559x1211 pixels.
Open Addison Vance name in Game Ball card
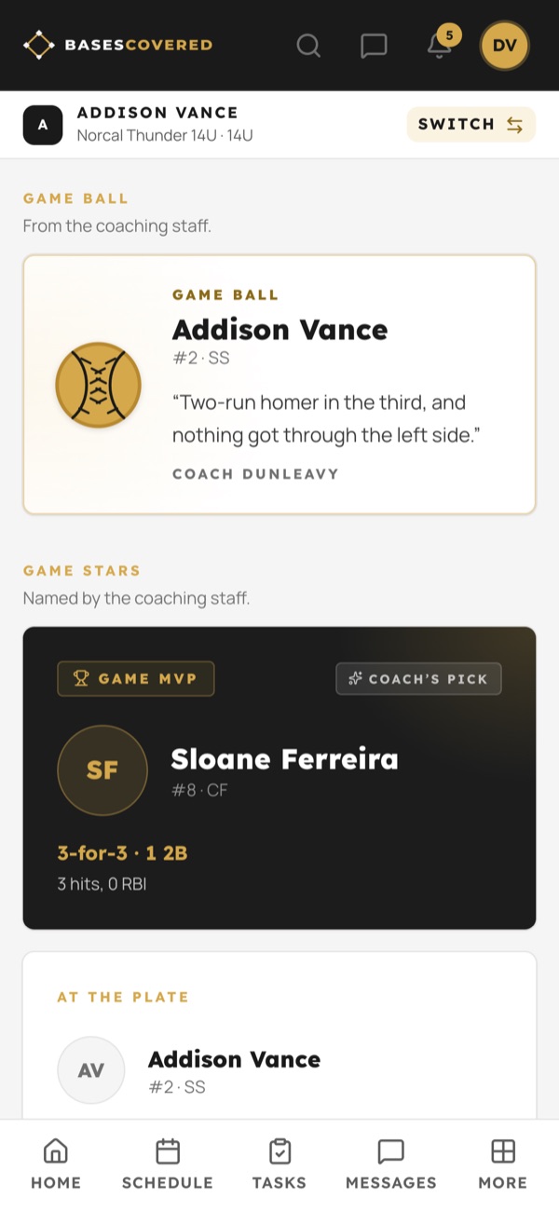(x=279, y=330)
